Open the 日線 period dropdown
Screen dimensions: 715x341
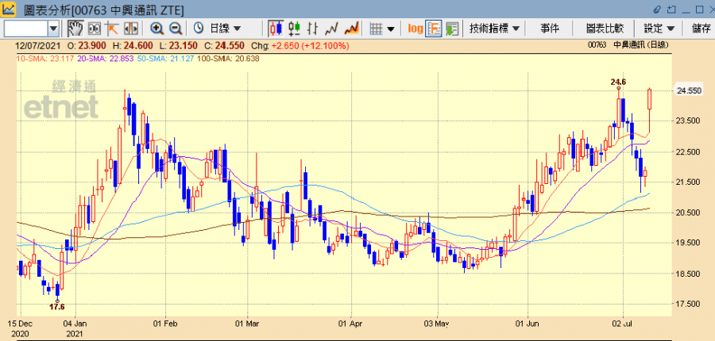click(217, 29)
